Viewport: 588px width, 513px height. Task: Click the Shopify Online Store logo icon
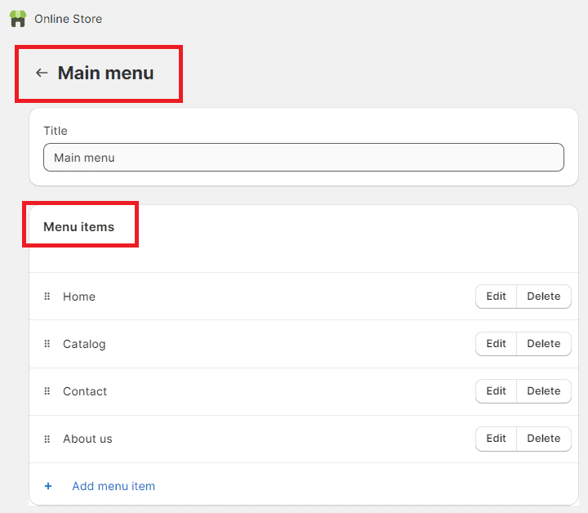(18, 19)
